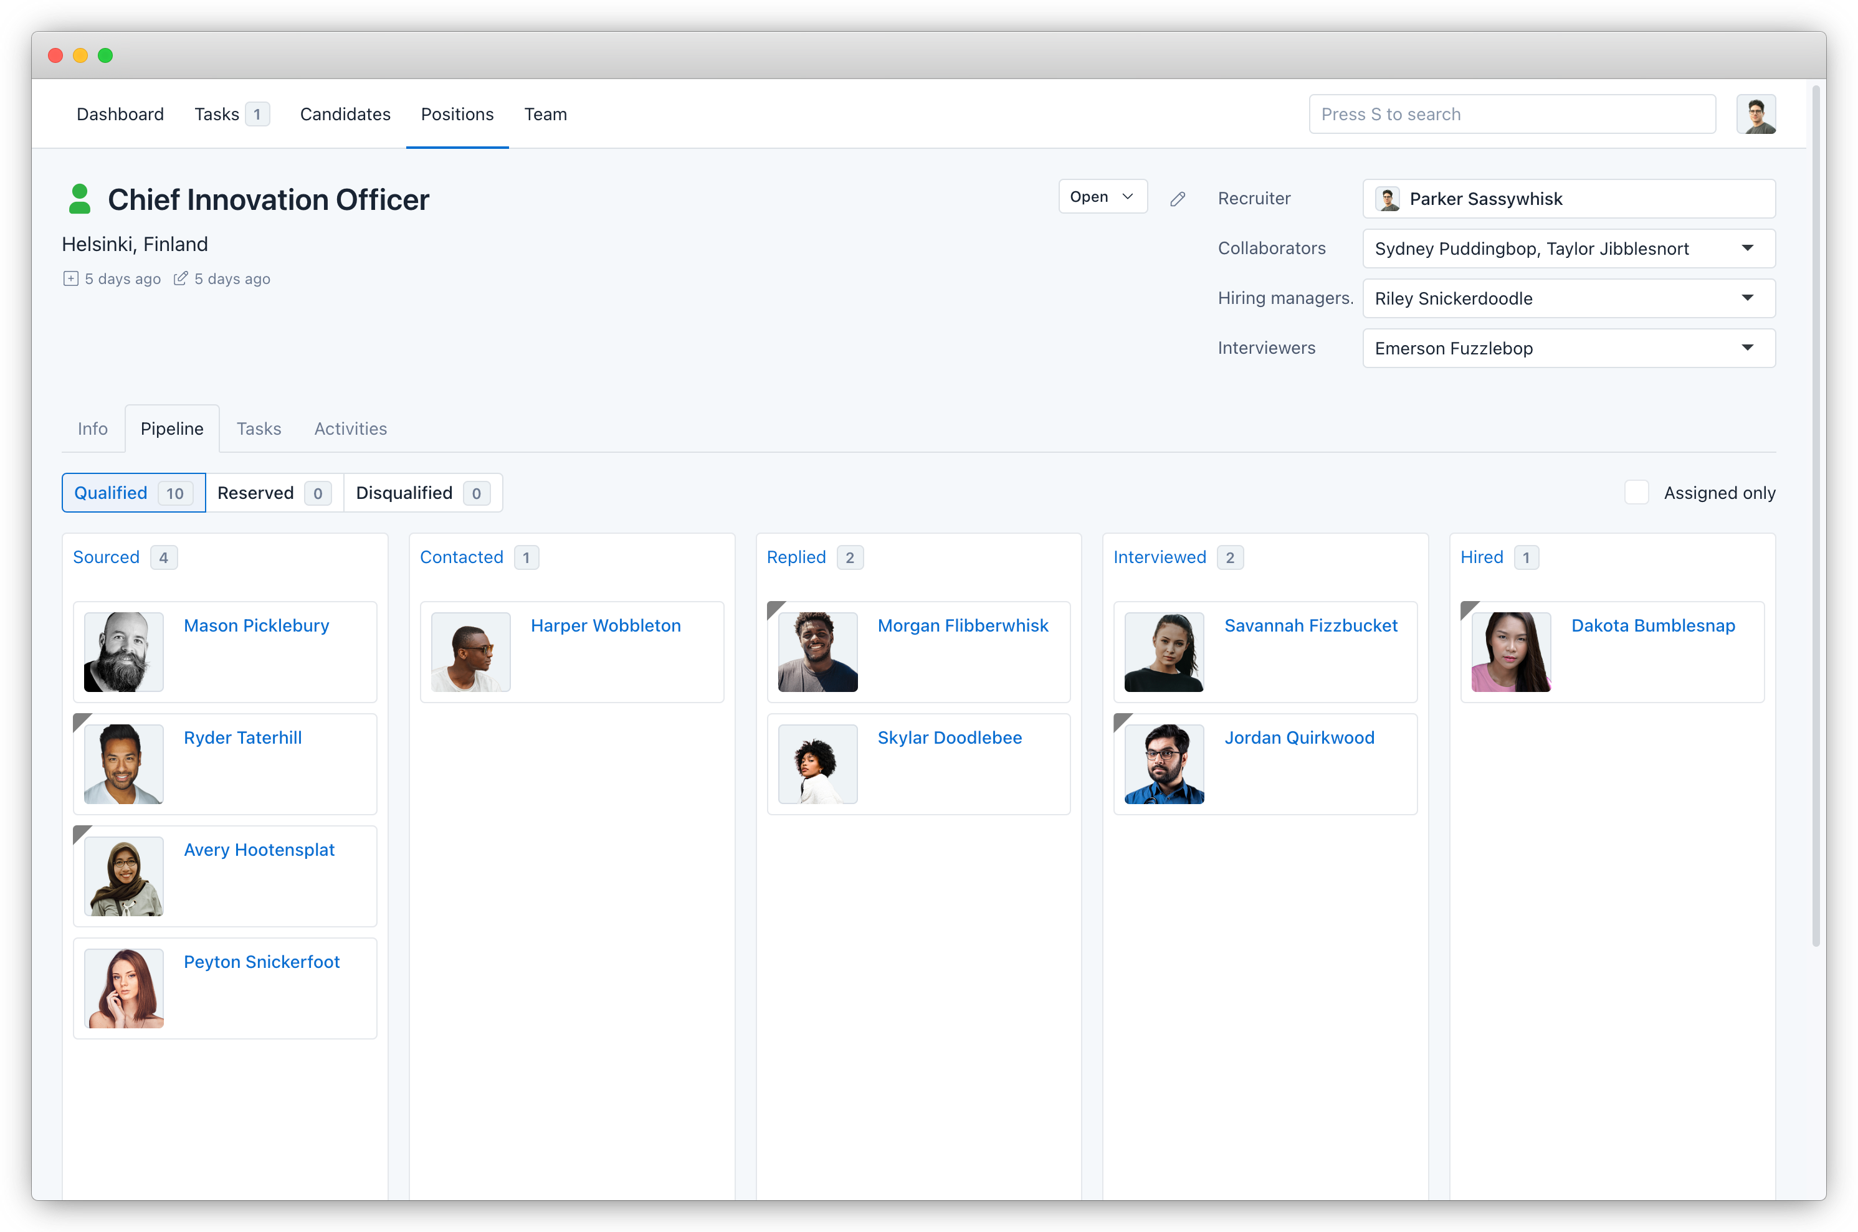Open Jordan Quirkwood candidate link
Viewport: 1858px width, 1232px height.
click(x=1298, y=738)
